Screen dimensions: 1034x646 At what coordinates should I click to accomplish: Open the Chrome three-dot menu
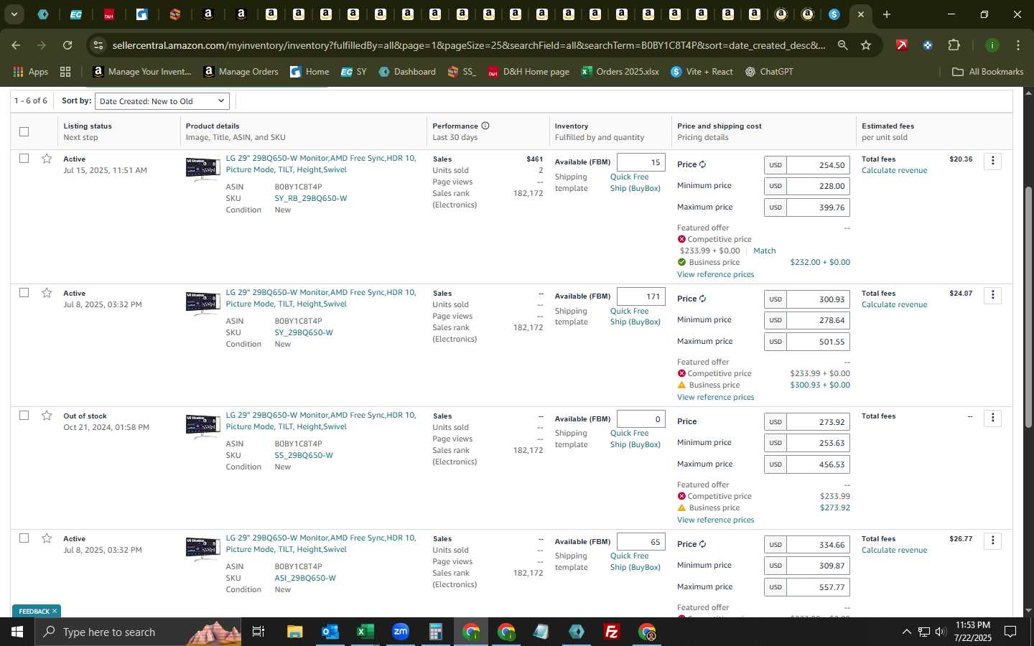click(x=1018, y=45)
